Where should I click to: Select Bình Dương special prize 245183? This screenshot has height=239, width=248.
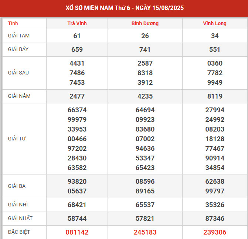[145, 232]
